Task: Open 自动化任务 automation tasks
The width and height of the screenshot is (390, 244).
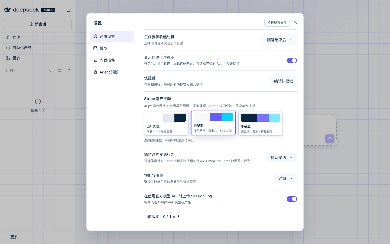Action: pyautogui.click(x=38, y=48)
